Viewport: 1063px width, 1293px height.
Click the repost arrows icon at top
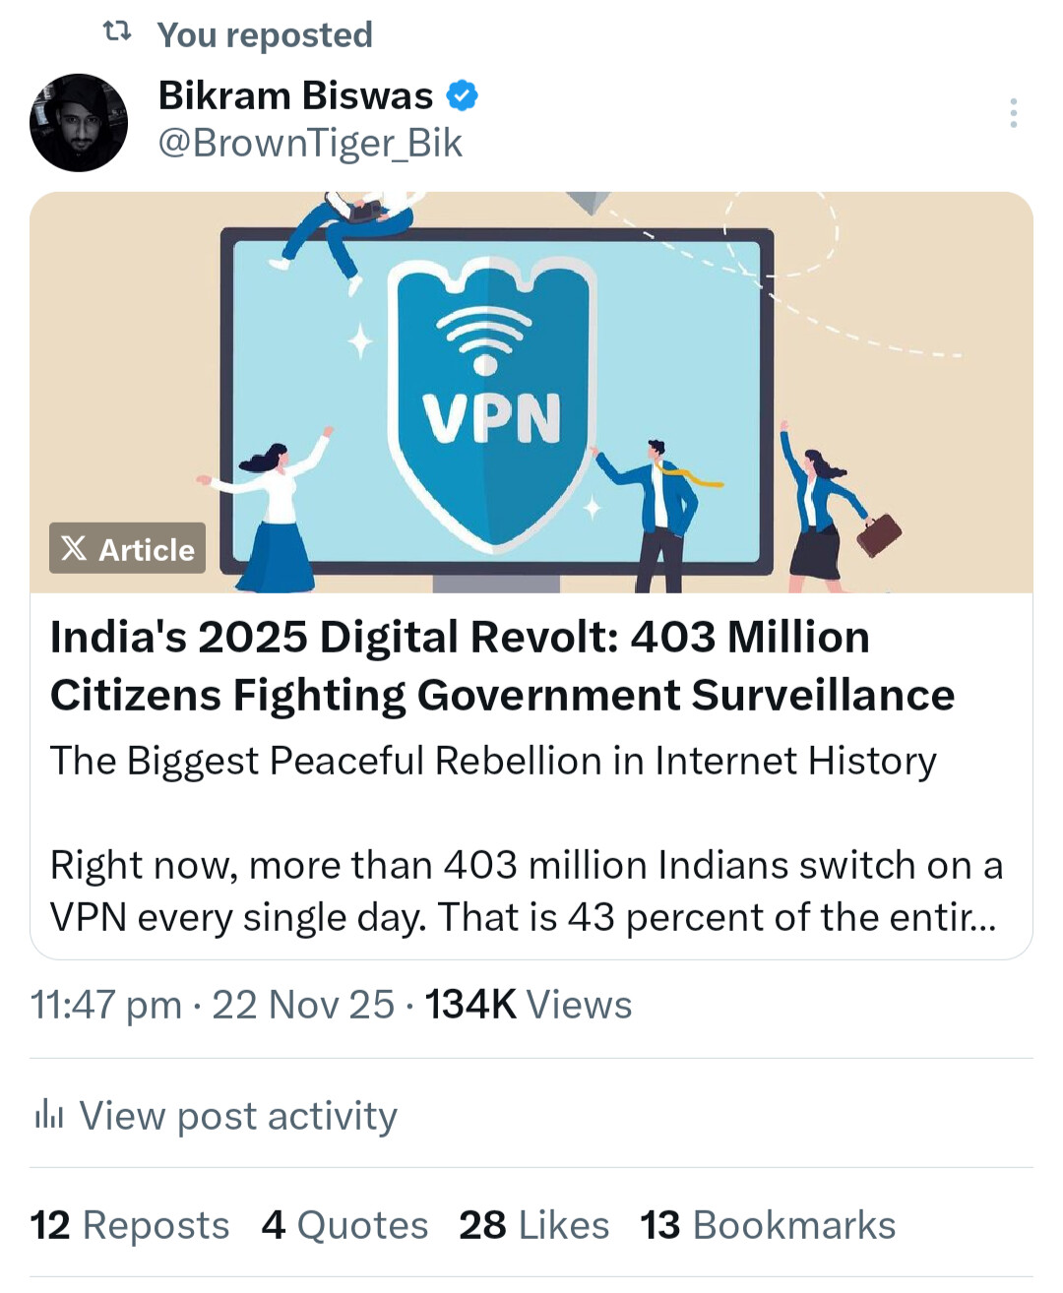tap(117, 33)
